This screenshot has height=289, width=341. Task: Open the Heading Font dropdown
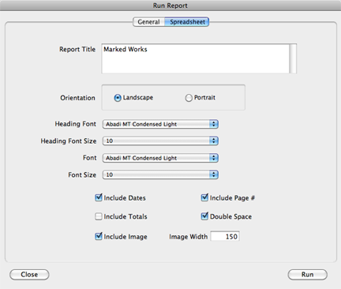point(160,124)
